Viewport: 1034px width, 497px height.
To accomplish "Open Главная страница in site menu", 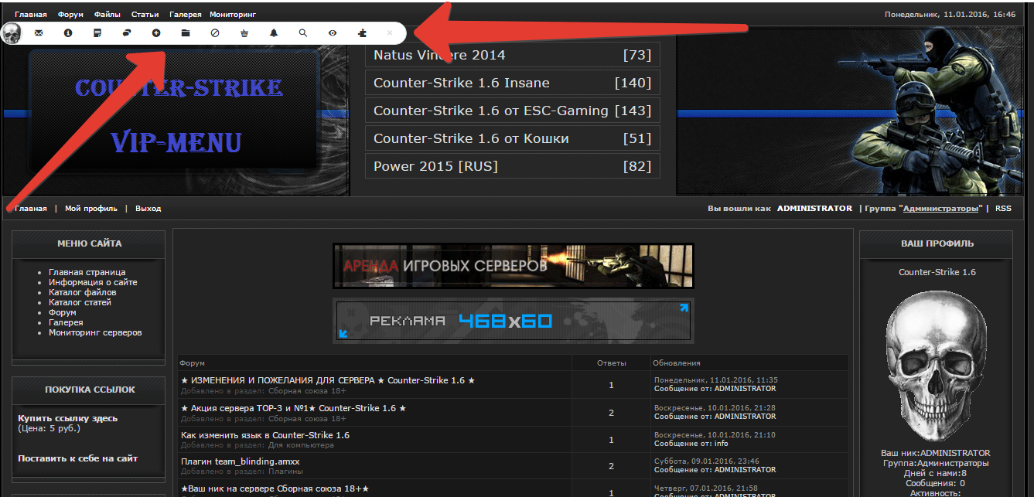I will (x=87, y=272).
